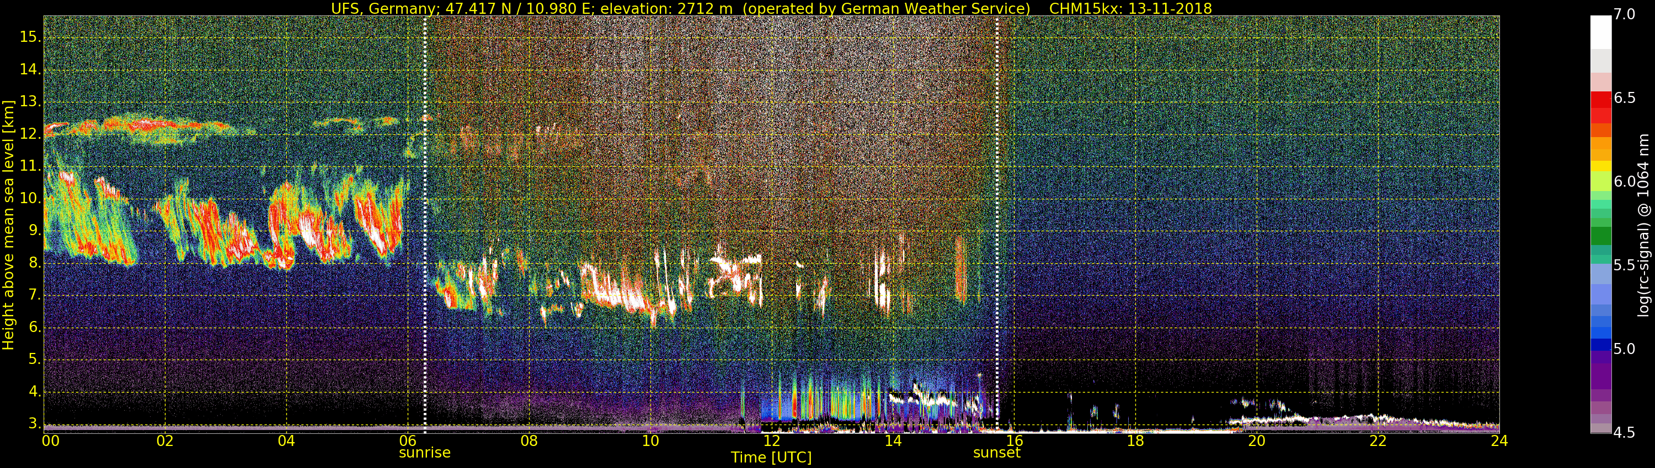Screen dimensions: 1655x468
Task: Click the '4.' height axis tick label
Action: pos(34,391)
